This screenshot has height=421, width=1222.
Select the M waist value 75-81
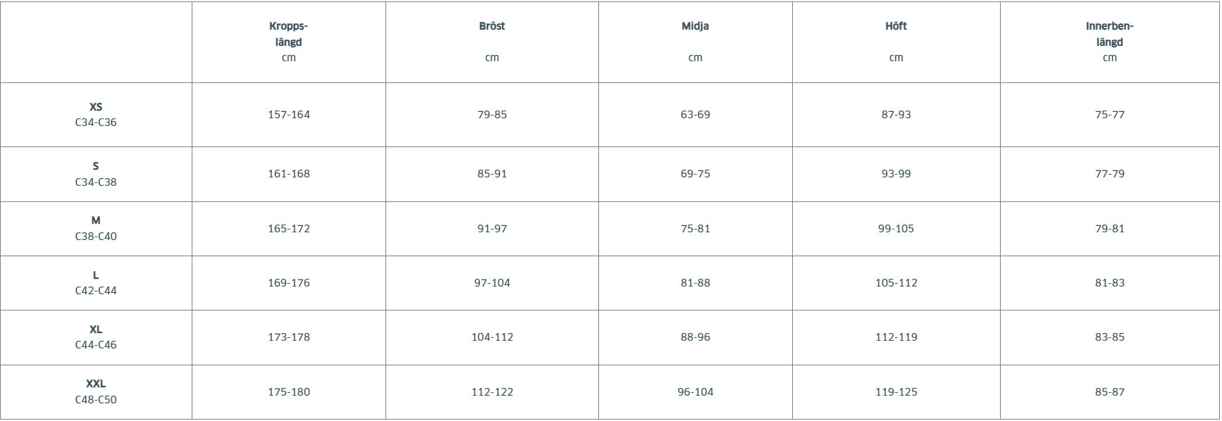tap(695, 229)
